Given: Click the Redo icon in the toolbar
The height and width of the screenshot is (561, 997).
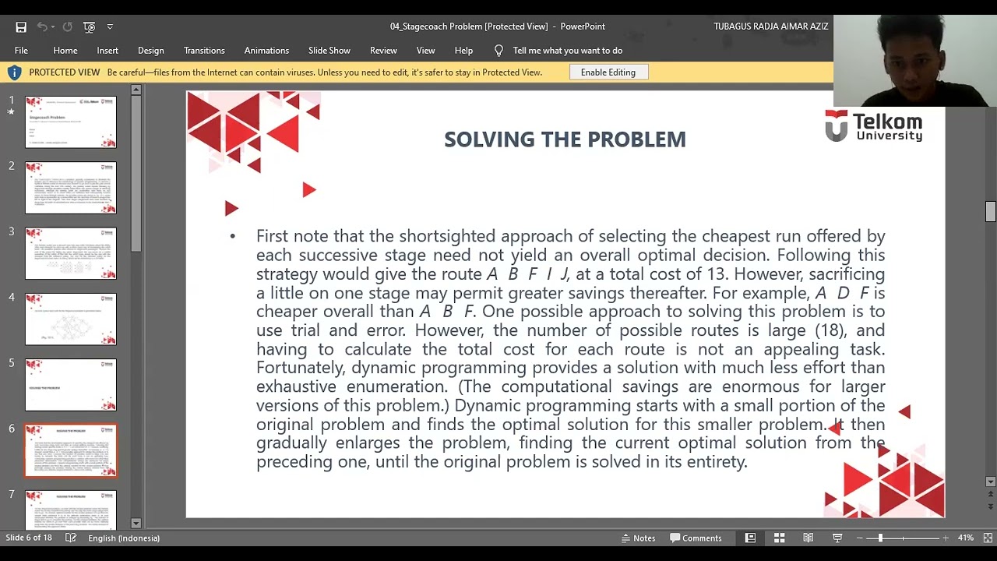Looking at the screenshot, I should tap(68, 26).
